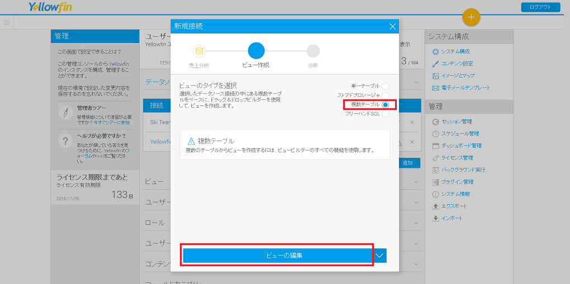Open the ダッシュボード管理 link
Viewport: 570px width, 284px height.
point(461,146)
